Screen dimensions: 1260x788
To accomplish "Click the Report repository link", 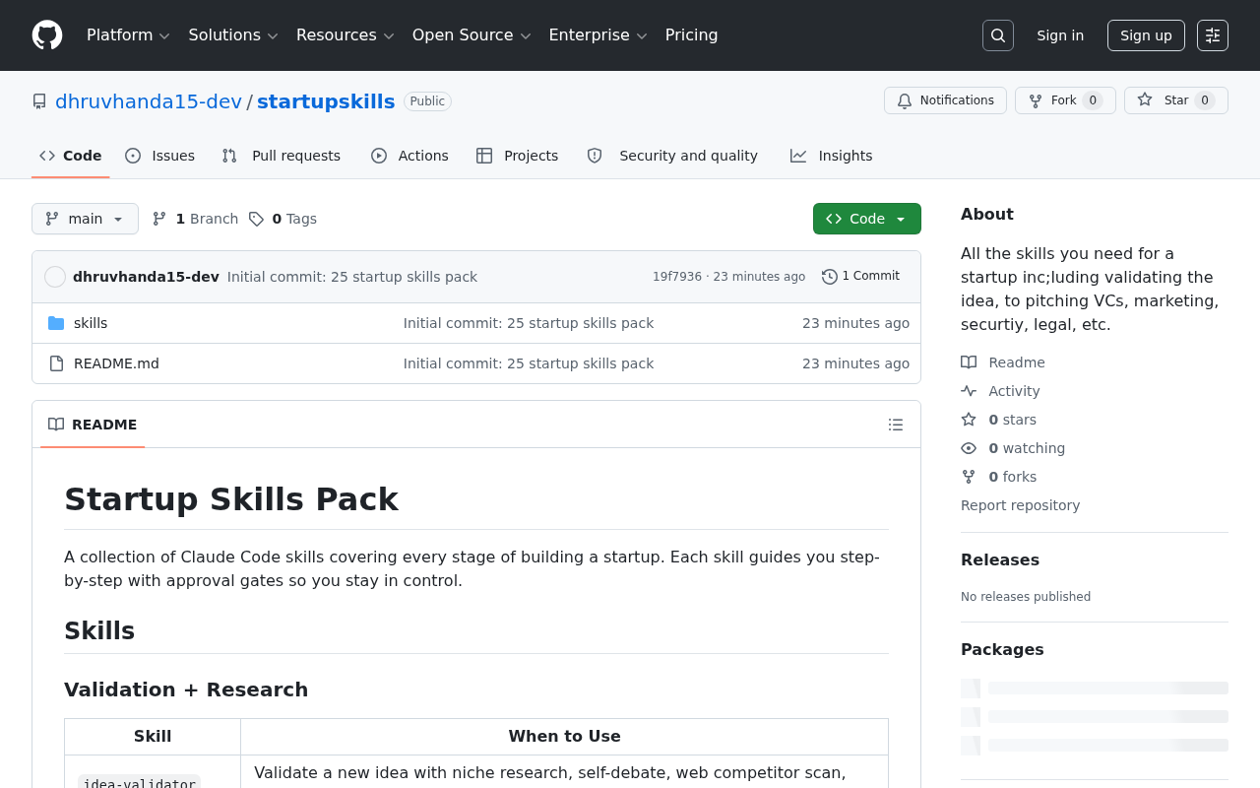I will pos(1020,505).
